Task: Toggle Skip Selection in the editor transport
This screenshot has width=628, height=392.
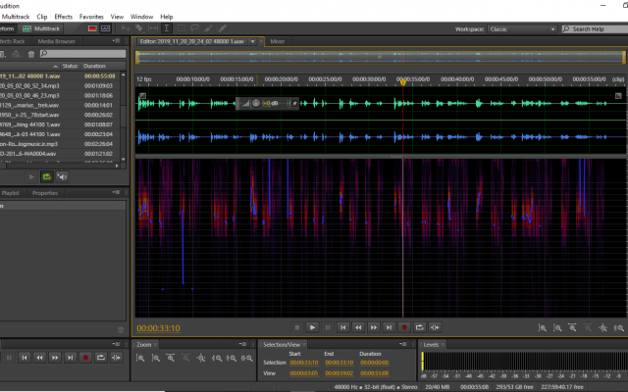Action: coord(435,327)
